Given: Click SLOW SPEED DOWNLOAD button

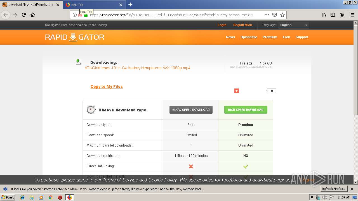Looking at the screenshot, I should coord(191,110).
